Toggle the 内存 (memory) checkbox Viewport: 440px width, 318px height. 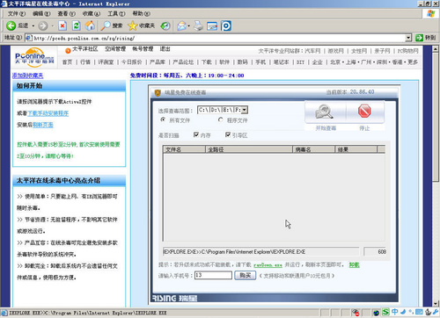point(196,134)
